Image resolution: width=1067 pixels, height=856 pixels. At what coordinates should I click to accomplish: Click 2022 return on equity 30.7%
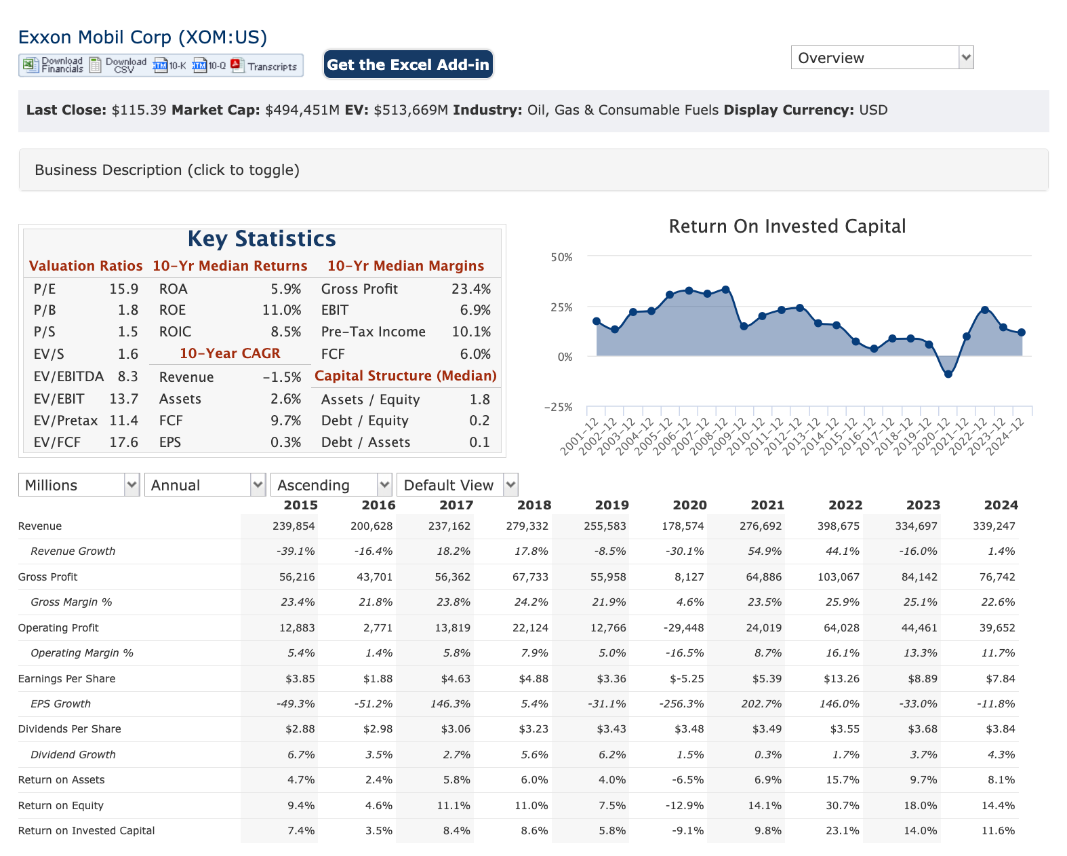(x=843, y=806)
